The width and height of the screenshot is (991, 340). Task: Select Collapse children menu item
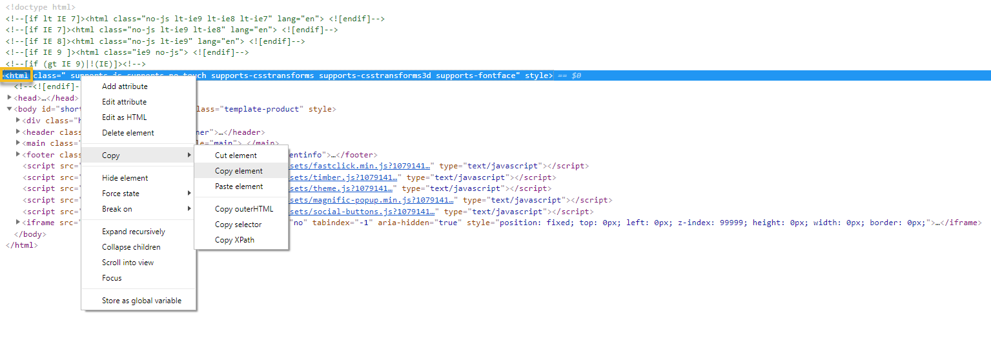click(x=138, y=247)
